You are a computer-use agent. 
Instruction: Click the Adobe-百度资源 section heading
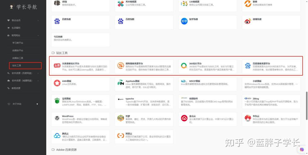click(x=66, y=150)
